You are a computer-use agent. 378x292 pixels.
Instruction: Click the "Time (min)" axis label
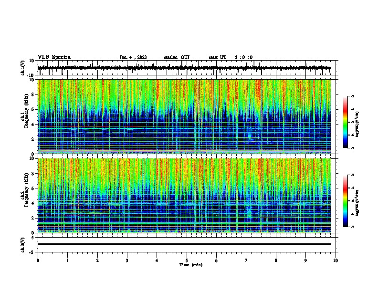click(x=191, y=265)
